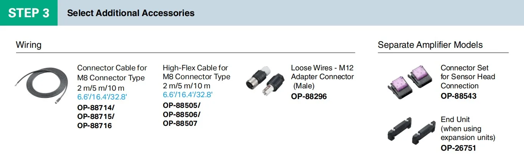Click the green STEP 3 badge
Viewport: 524px width, 161px height.
(x=29, y=13)
